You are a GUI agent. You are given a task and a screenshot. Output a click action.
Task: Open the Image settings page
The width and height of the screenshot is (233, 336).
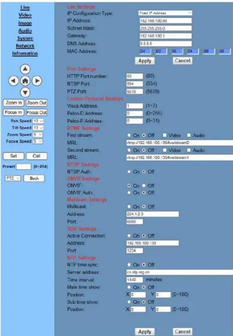click(25, 23)
